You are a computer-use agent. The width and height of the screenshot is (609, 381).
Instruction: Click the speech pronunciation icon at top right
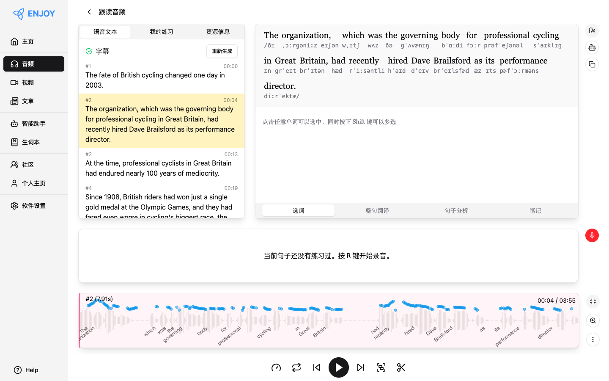592,30
